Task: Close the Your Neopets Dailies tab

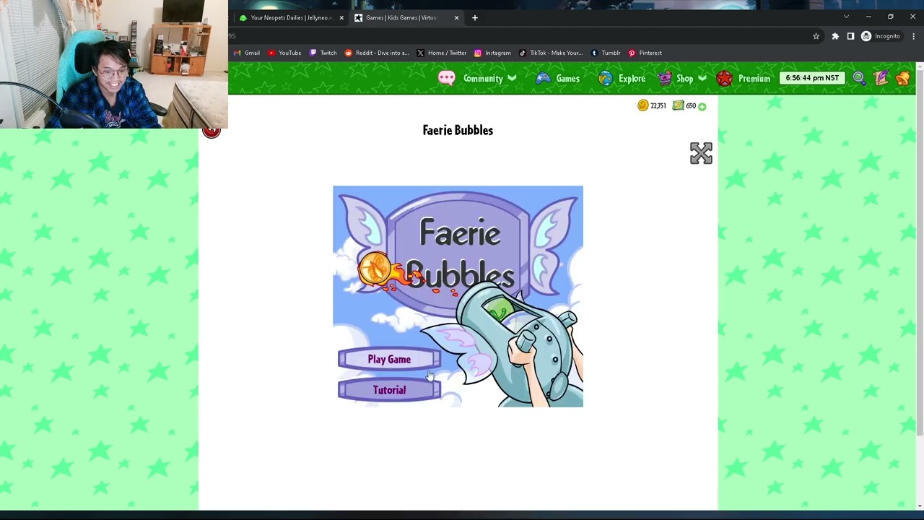Action: point(341,17)
